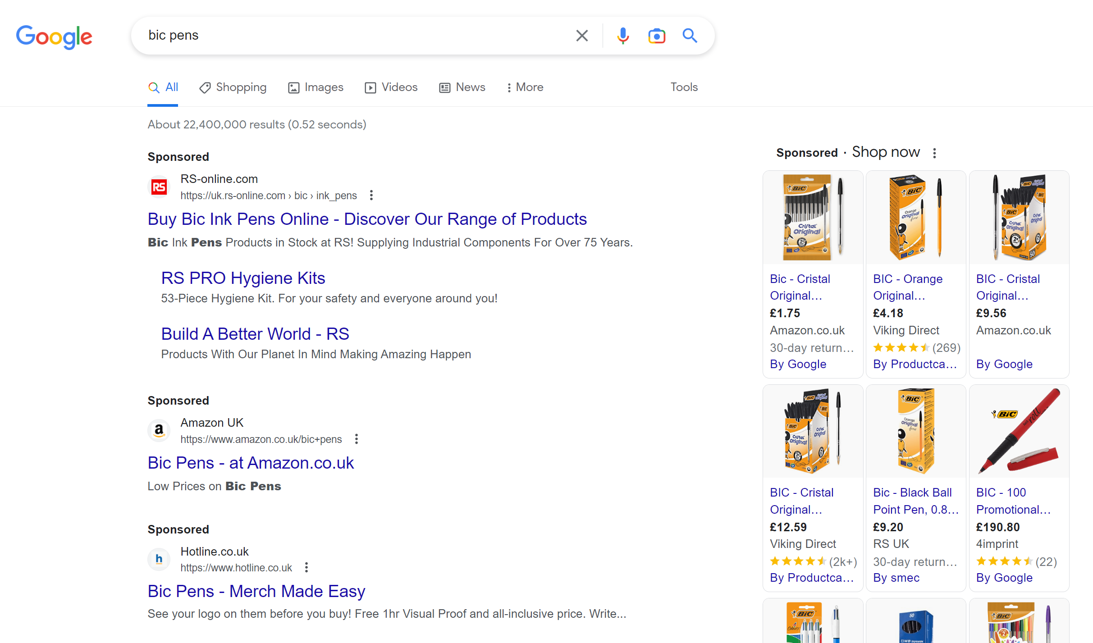Screen dimensions: 1093x643
Task: Expand the More search options menu
Action: 525,87
